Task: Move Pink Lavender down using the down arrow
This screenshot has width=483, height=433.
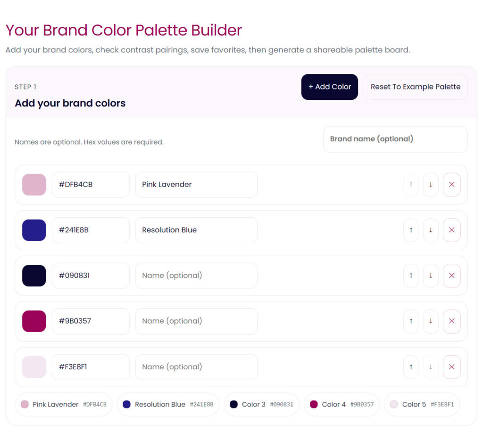Action: click(431, 185)
